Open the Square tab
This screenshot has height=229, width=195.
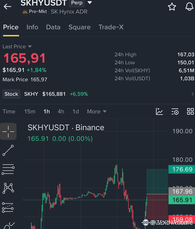point(79,27)
